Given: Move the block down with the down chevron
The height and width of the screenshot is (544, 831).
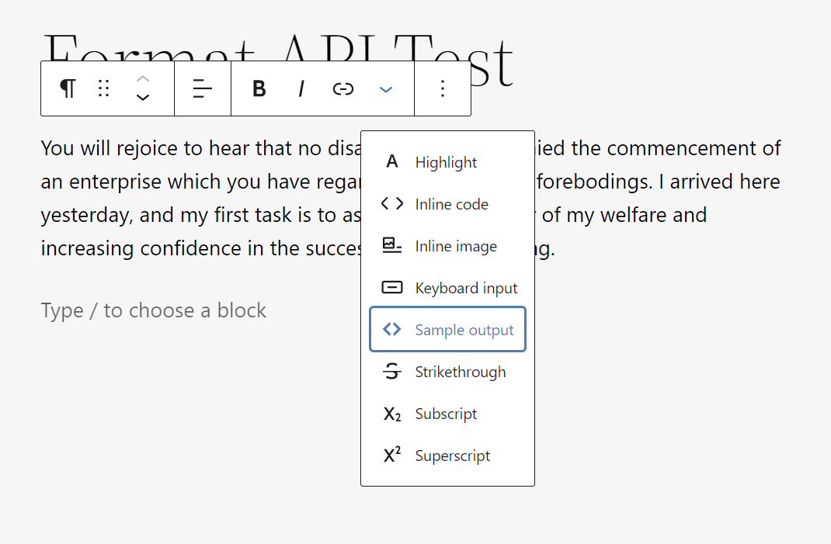Looking at the screenshot, I should pos(142,98).
